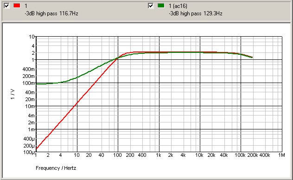Click the '1M' frequency axis tick label
This screenshot has height=180, width=293.
pos(281,155)
